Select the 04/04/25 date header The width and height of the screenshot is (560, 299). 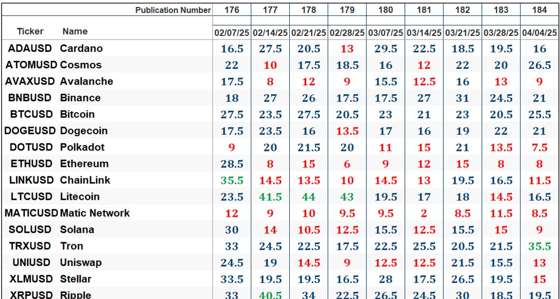539,33
